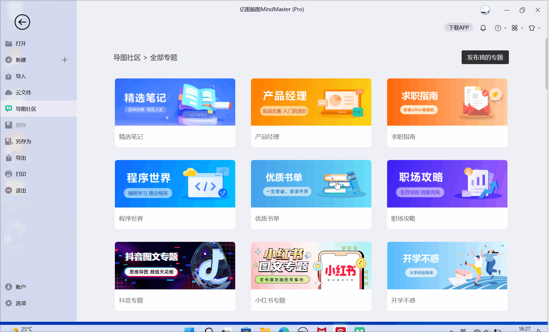549x332 pixels.
Task: Click the floppy disk icon beside 保存
Action: 9,125
